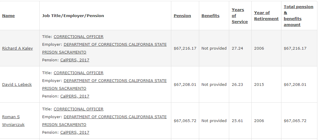318x140 pixels.
Task: Open employer link in Roman Wyniarczuk row
Action: pos(104,121)
